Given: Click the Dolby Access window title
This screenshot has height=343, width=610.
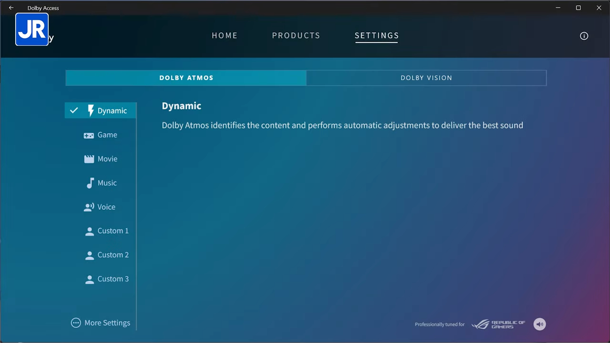Looking at the screenshot, I should coord(43,8).
